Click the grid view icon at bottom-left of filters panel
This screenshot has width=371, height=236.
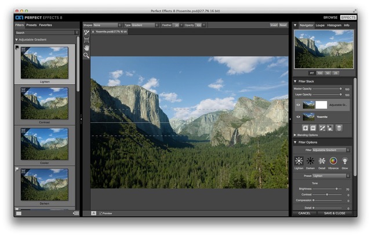(19, 213)
